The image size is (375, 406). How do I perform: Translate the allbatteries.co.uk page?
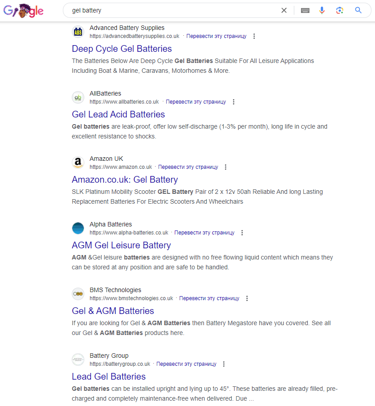coord(196,102)
